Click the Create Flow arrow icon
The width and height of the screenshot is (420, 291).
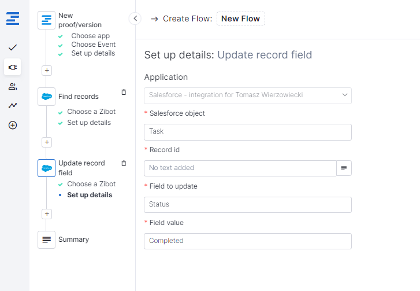tap(154, 19)
